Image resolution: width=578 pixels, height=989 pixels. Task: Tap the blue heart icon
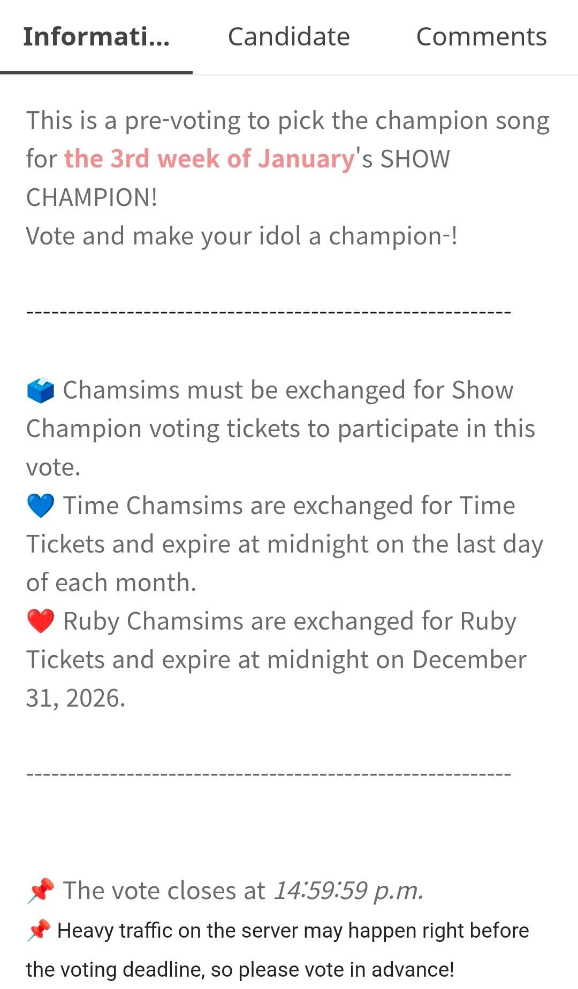40,506
